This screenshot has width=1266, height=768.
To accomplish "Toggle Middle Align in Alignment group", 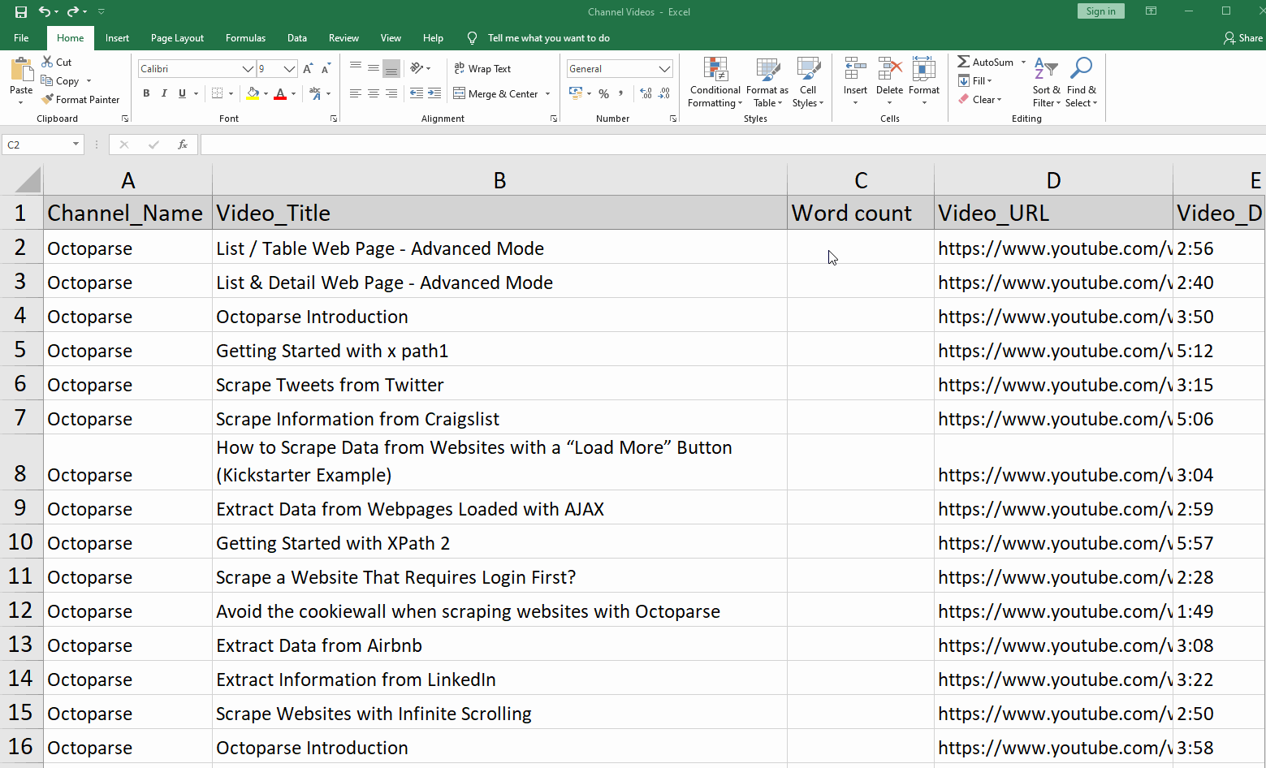I will pos(374,68).
